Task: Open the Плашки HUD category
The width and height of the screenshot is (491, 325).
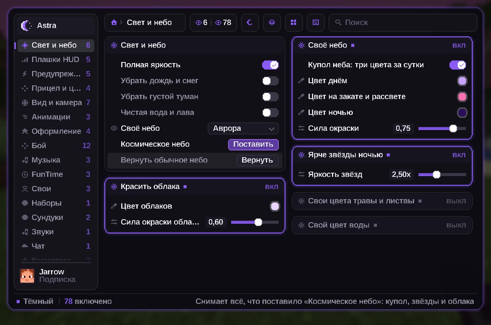Action: 56,60
